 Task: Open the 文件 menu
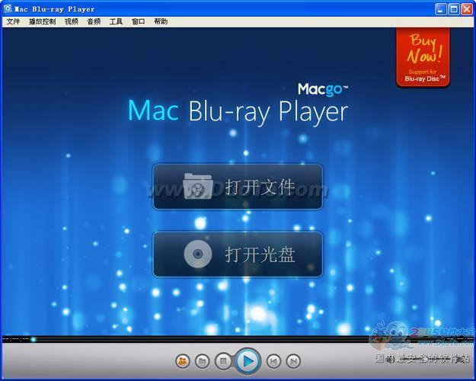pyautogui.click(x=13, y=21)
